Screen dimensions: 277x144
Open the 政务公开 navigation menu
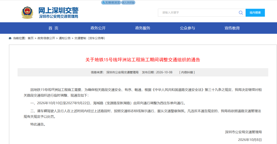[x=98, y=28]
